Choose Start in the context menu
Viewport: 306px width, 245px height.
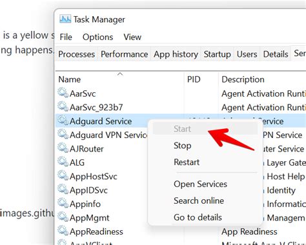(205, 129)
